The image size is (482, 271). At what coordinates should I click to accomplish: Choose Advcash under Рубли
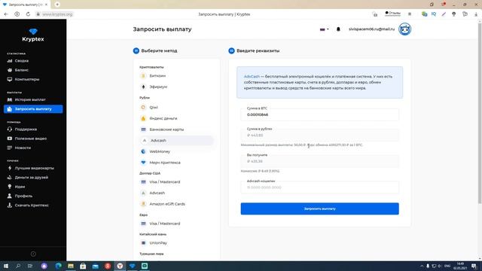176,141
